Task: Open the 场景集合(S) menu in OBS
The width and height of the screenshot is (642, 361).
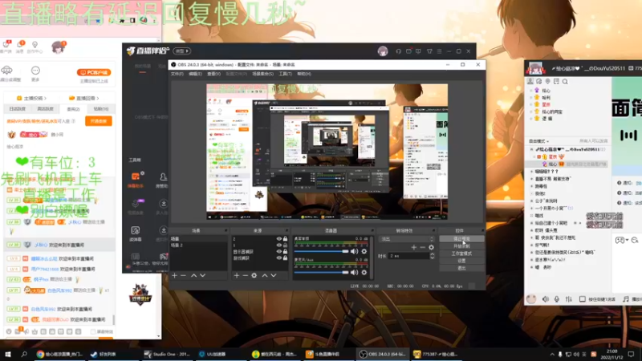Action: click(263, 74)
